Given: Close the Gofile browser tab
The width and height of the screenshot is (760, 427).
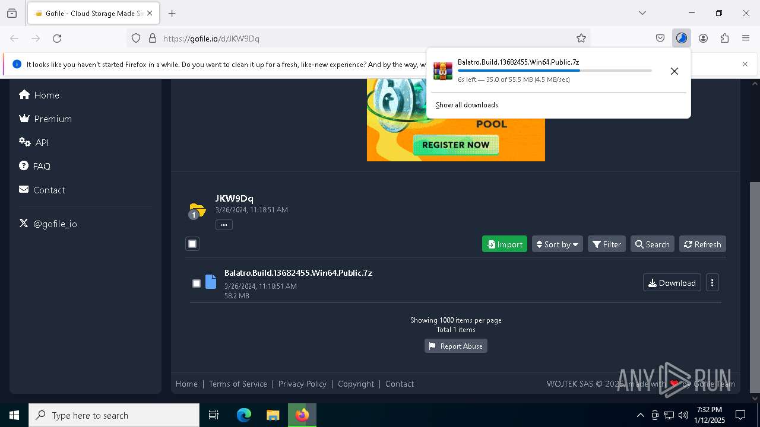Looking at the screenshot, I should (150, 13).
